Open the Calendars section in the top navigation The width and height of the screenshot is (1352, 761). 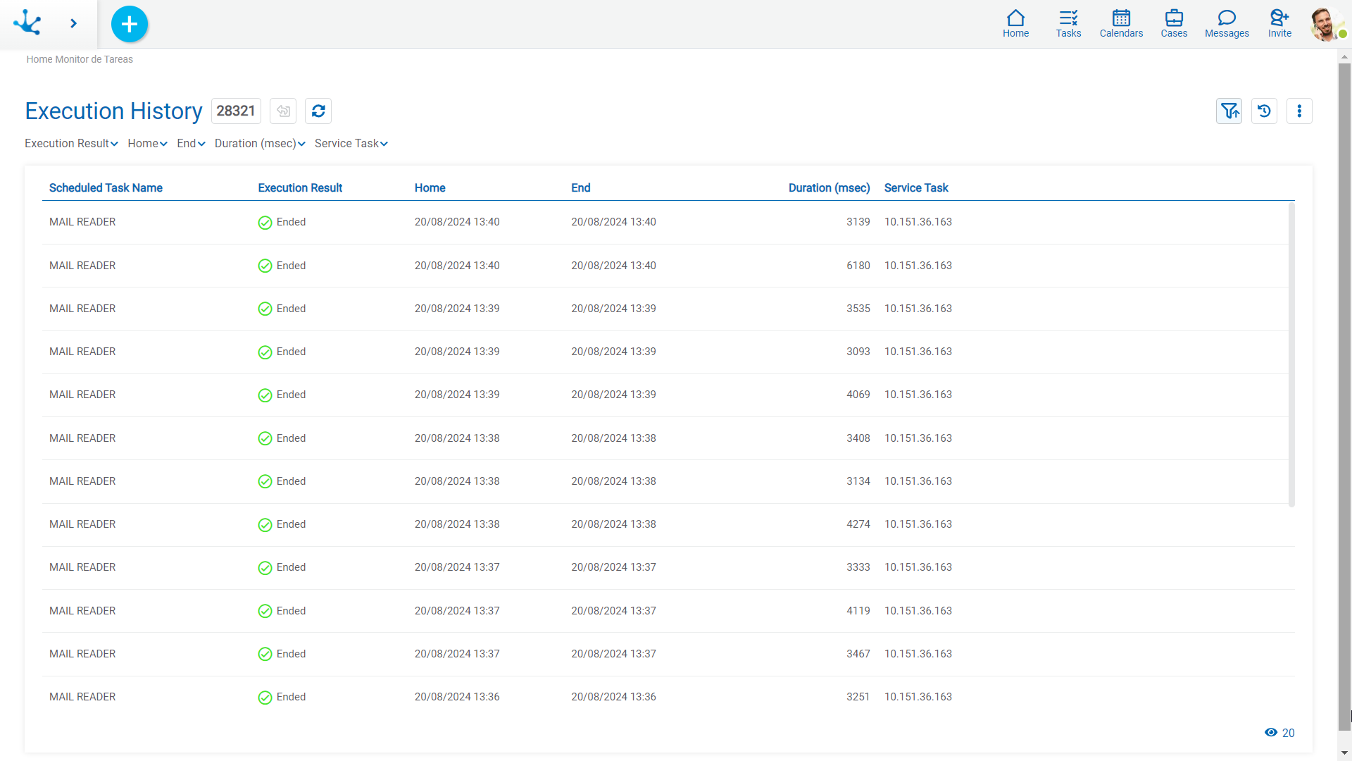pos(1120,23)
